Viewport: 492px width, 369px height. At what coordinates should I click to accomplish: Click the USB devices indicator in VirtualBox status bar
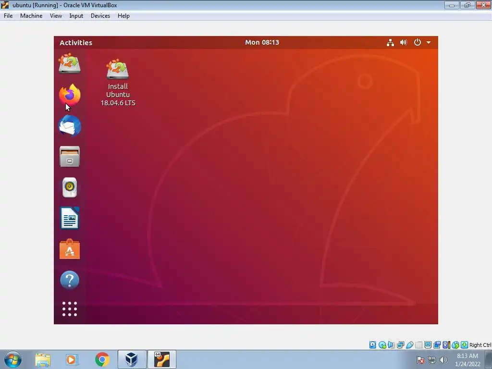(x=409, y=345)
